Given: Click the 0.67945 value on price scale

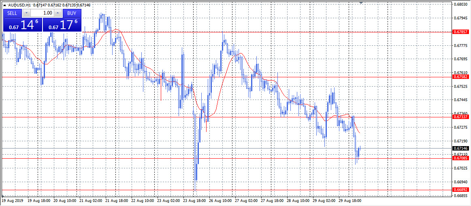Looking at the screenshot, I should (x=461, y=18).
